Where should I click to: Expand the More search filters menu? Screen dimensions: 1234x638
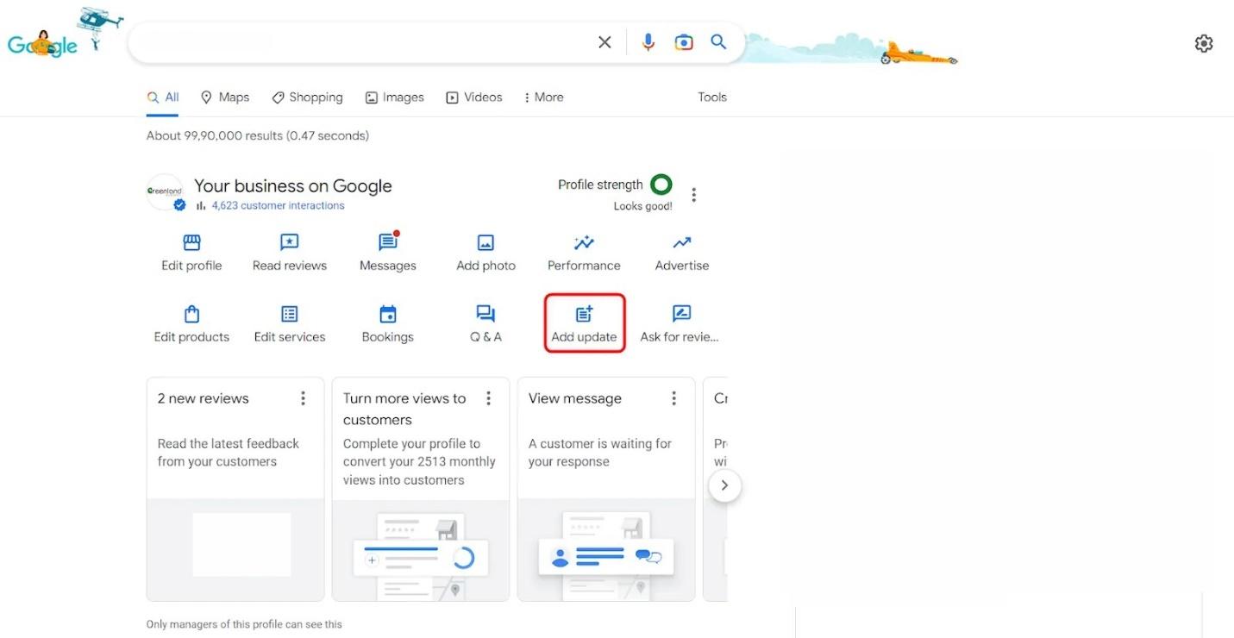(x=544, y=97)
